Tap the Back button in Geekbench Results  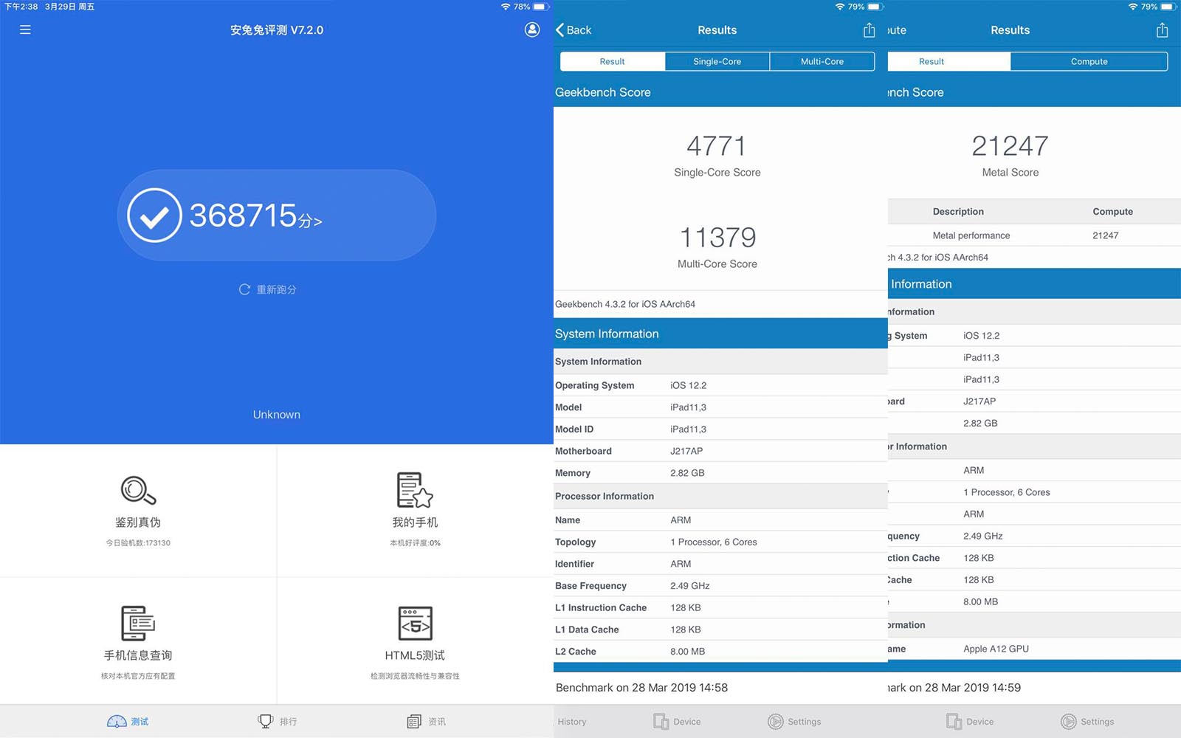tap(574, 30)
